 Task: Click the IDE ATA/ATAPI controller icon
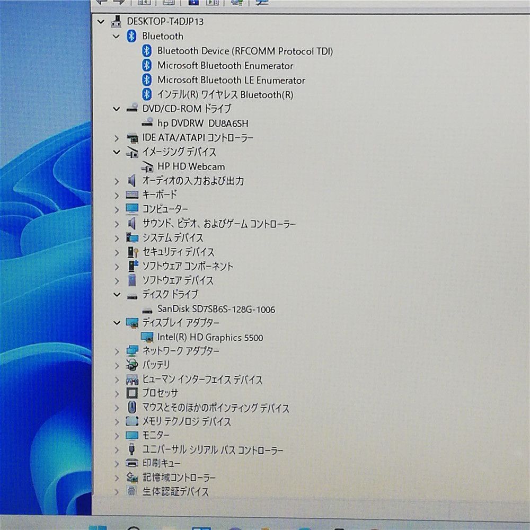point(132,138)
